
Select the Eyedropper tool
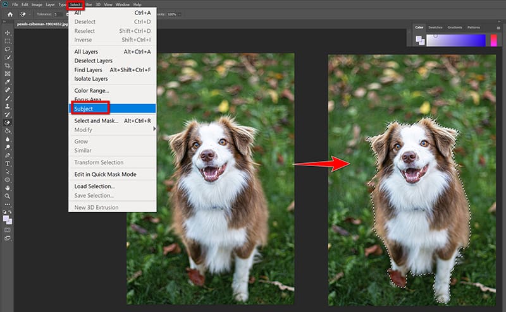pyautogui.click(x=8, y=81)
